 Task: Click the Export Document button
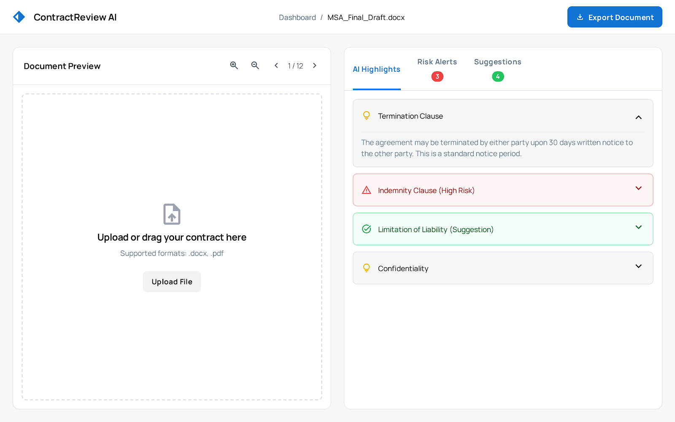pyautogui.click(x=615, y=17)
